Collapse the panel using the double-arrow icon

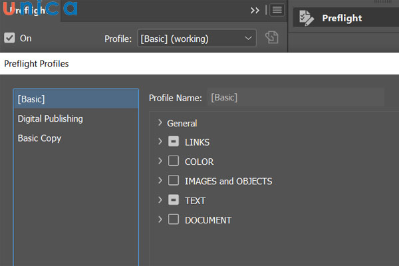pos(255,10)
